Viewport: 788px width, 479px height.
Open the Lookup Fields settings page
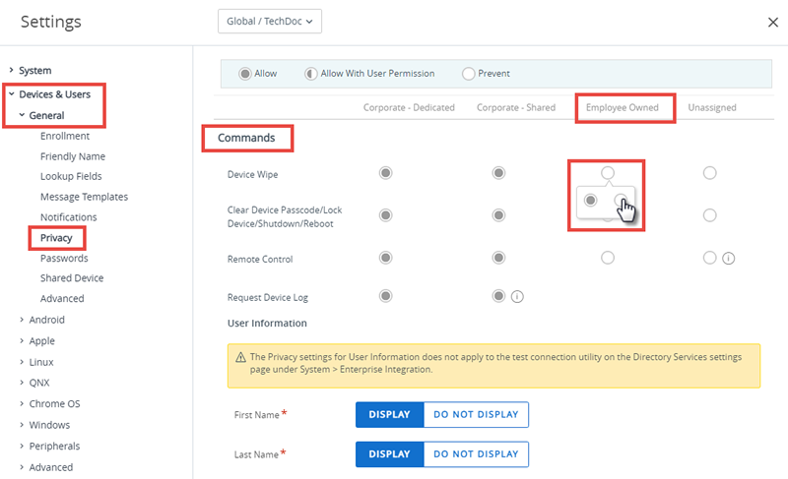click(71, 177)
